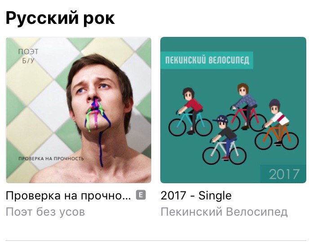The width and height of the screenshot is (313, 244).
Task: Open artist Поэт без усов
Action: point(45,212)
